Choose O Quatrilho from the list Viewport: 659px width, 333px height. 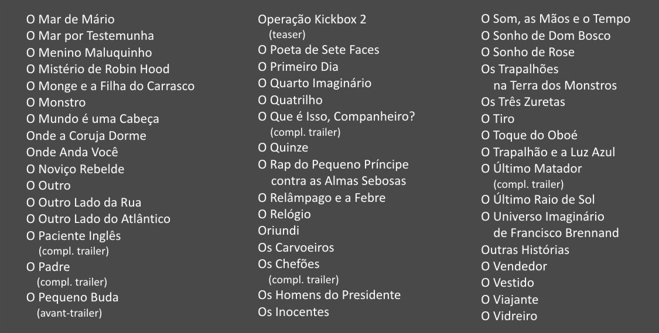(290, 100)
